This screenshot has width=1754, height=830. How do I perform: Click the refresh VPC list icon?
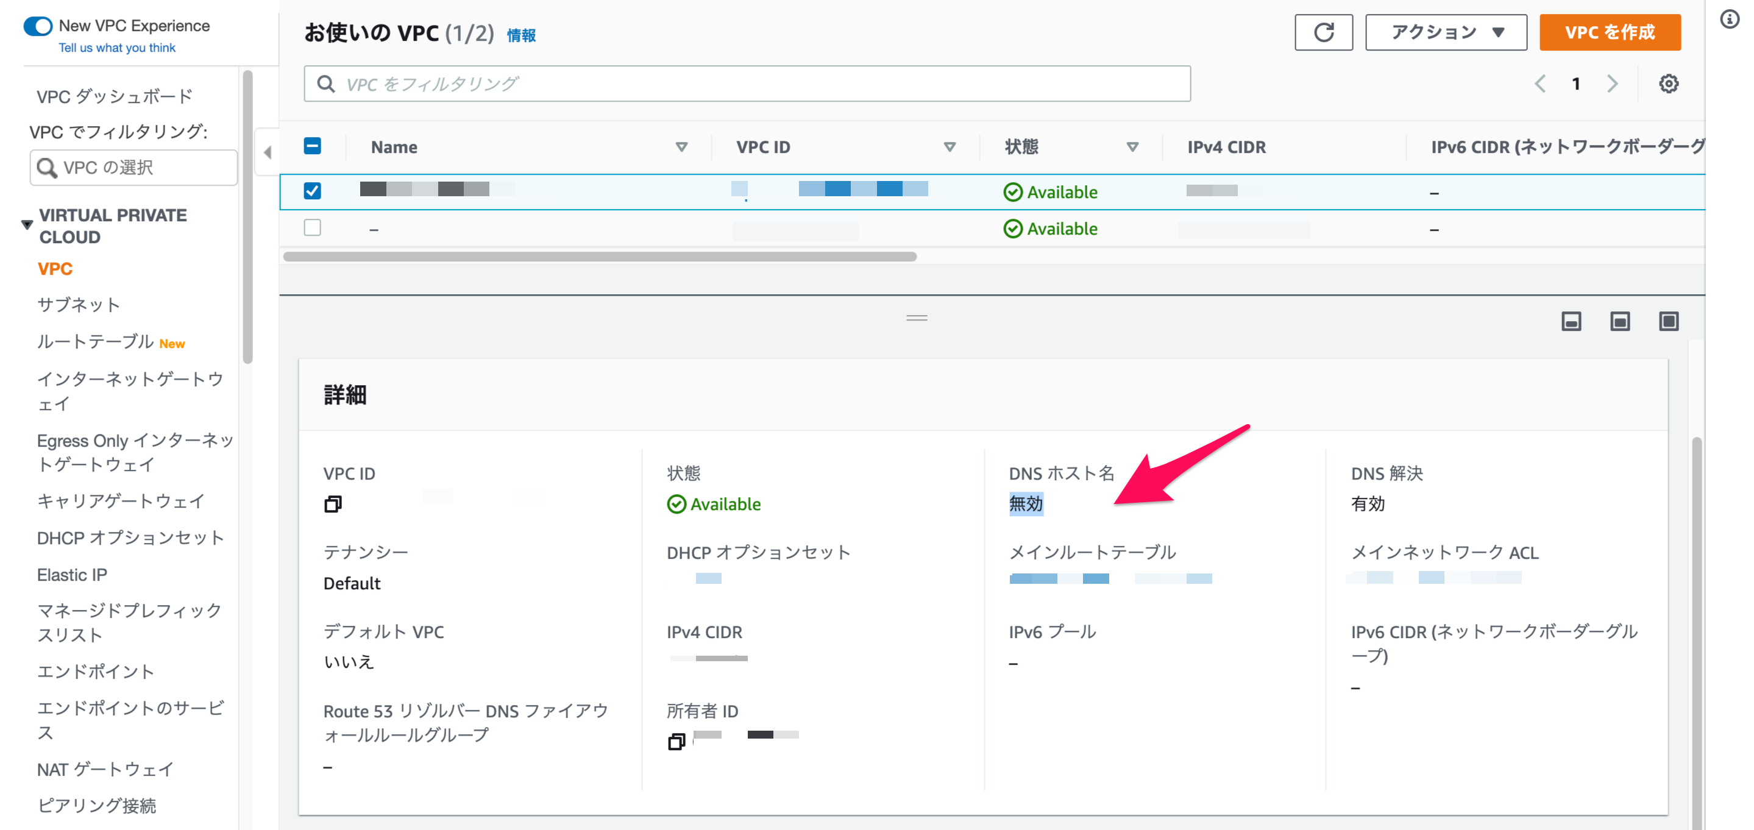pos(1323,32)
